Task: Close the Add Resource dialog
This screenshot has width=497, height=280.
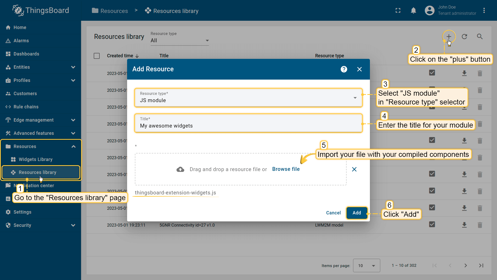Action: [x=359, y=69]
